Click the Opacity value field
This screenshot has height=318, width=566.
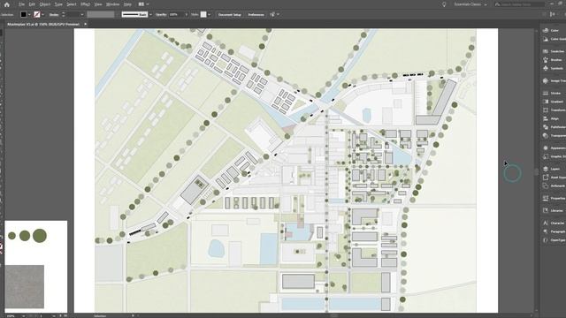pos(176,14)
